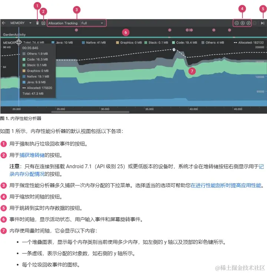Image resolution: width=267 pixels, height=273 pixels.
Task: Click the disabled pause icon in toolbar
Action: (x=255, y=23)
